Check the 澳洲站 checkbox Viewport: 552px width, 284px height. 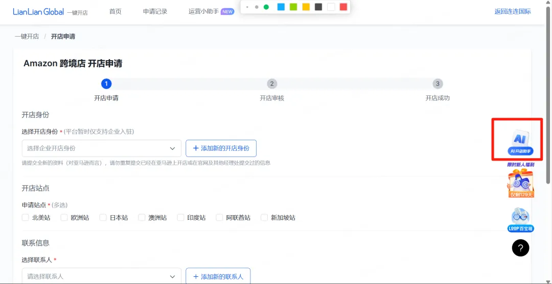click(142, 218)
